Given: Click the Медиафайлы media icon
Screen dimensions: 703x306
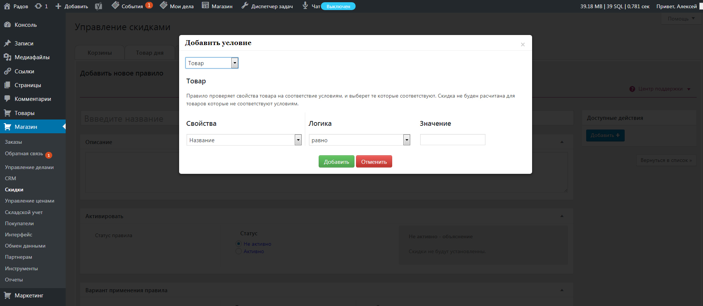Looking at the screenshot, I should (x=7, y=57).
